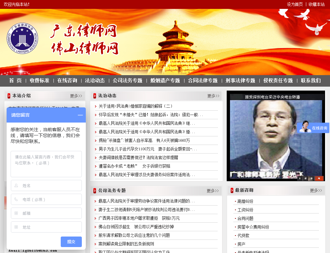Click the 姓名 input field
Viewport: 330px width, 253px height.
pyautogui.click(x=46, y=185)
